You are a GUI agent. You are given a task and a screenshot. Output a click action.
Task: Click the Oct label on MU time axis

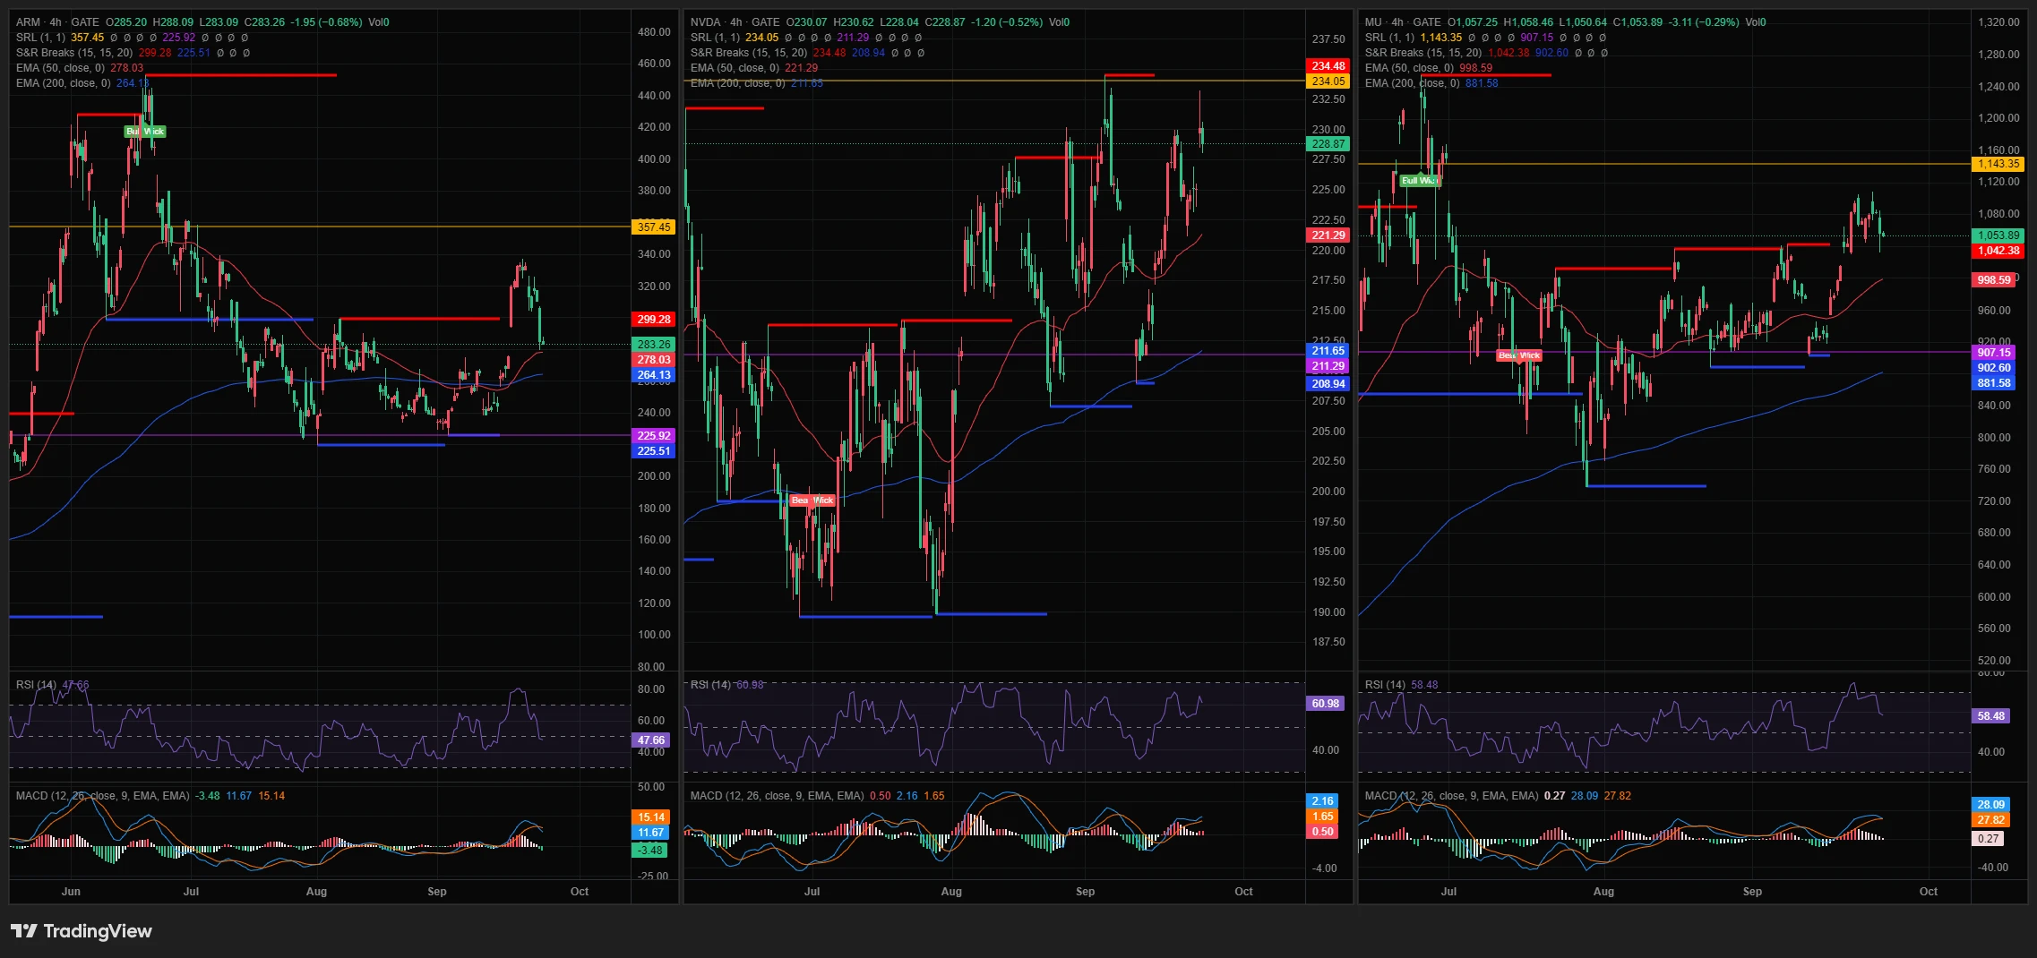point(1929,892)
